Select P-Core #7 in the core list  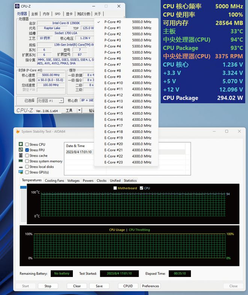click(x=126, y=65)
